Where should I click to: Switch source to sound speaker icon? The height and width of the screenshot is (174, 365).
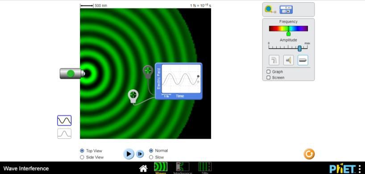[288, 60]
